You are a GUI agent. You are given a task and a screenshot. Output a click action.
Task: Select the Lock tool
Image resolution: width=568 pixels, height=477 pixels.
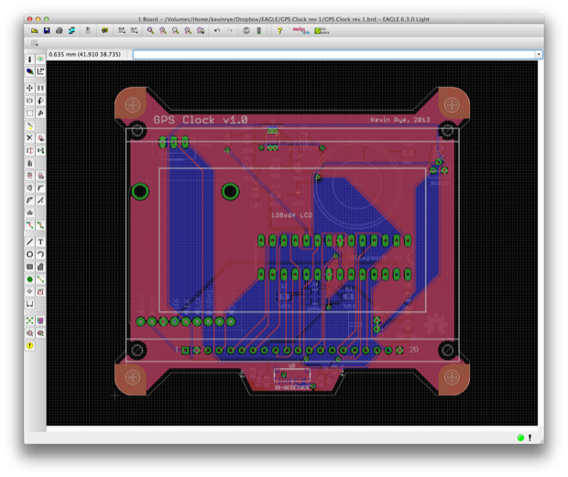[x=29, y=163]
